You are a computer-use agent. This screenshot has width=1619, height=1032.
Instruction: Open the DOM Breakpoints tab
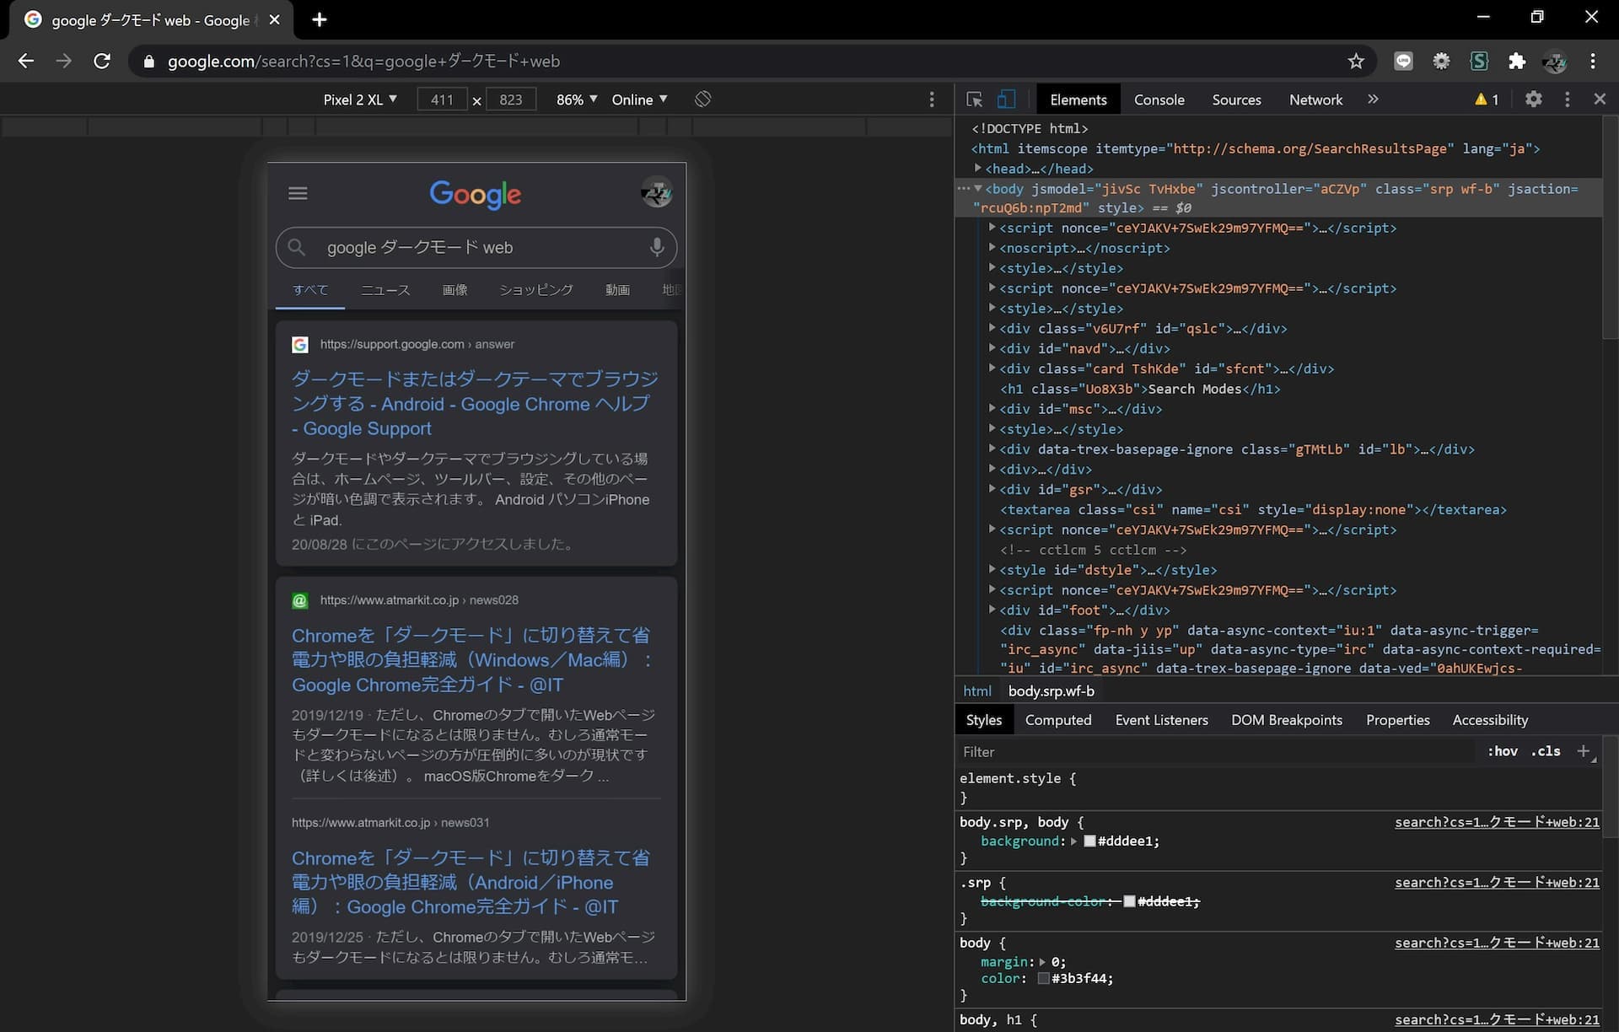1287,720
